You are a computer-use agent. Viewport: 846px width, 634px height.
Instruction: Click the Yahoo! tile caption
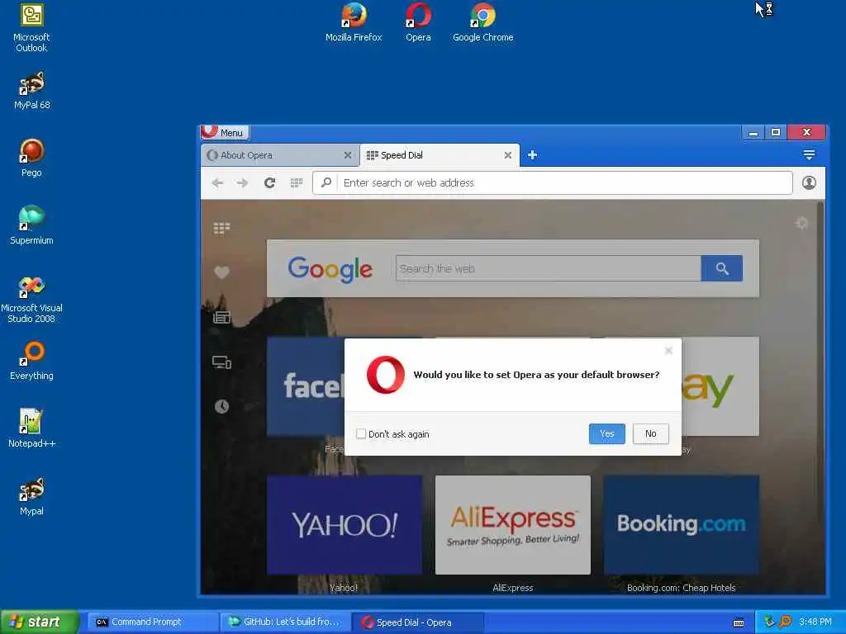(344, 588)
